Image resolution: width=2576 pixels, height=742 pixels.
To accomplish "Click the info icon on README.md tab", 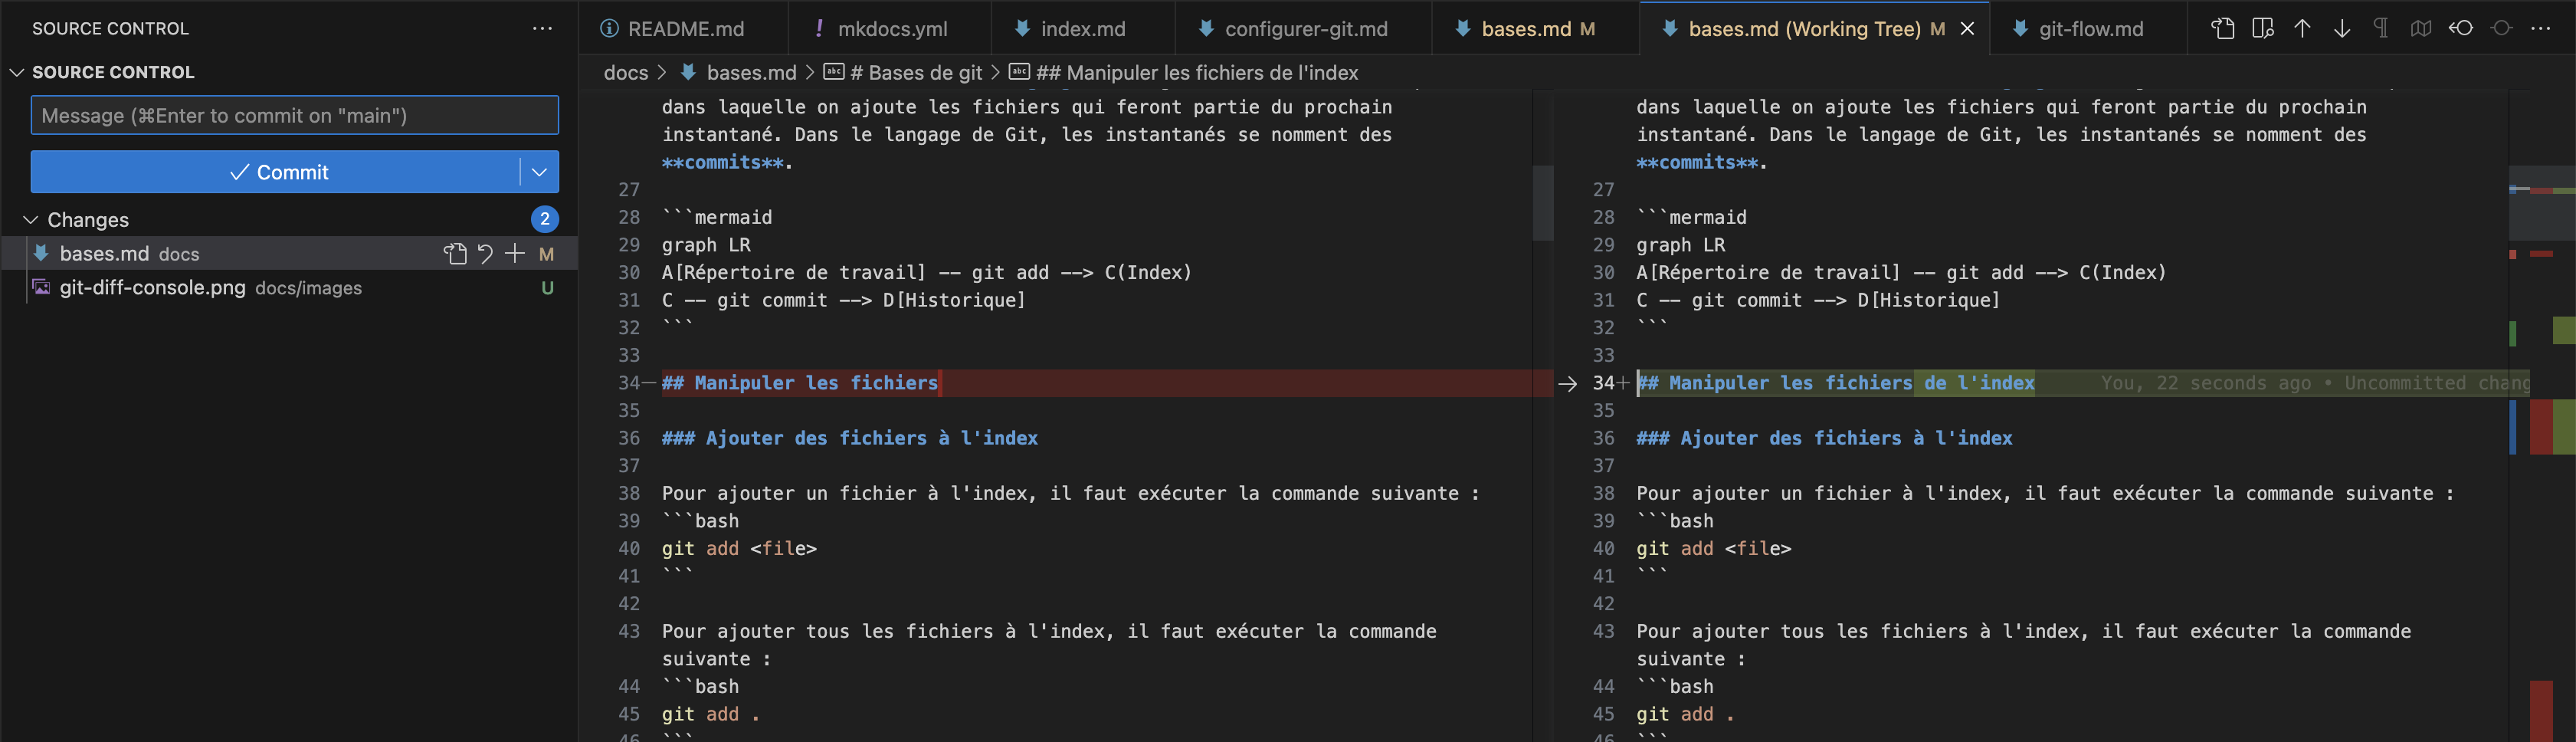I will (x=609, y=29).
